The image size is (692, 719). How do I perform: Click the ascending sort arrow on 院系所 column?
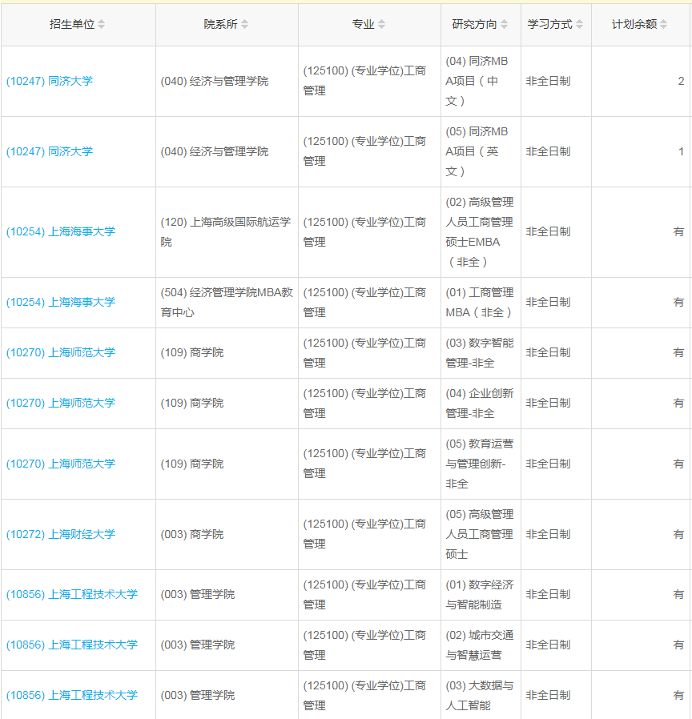click(x=244, y=22)
